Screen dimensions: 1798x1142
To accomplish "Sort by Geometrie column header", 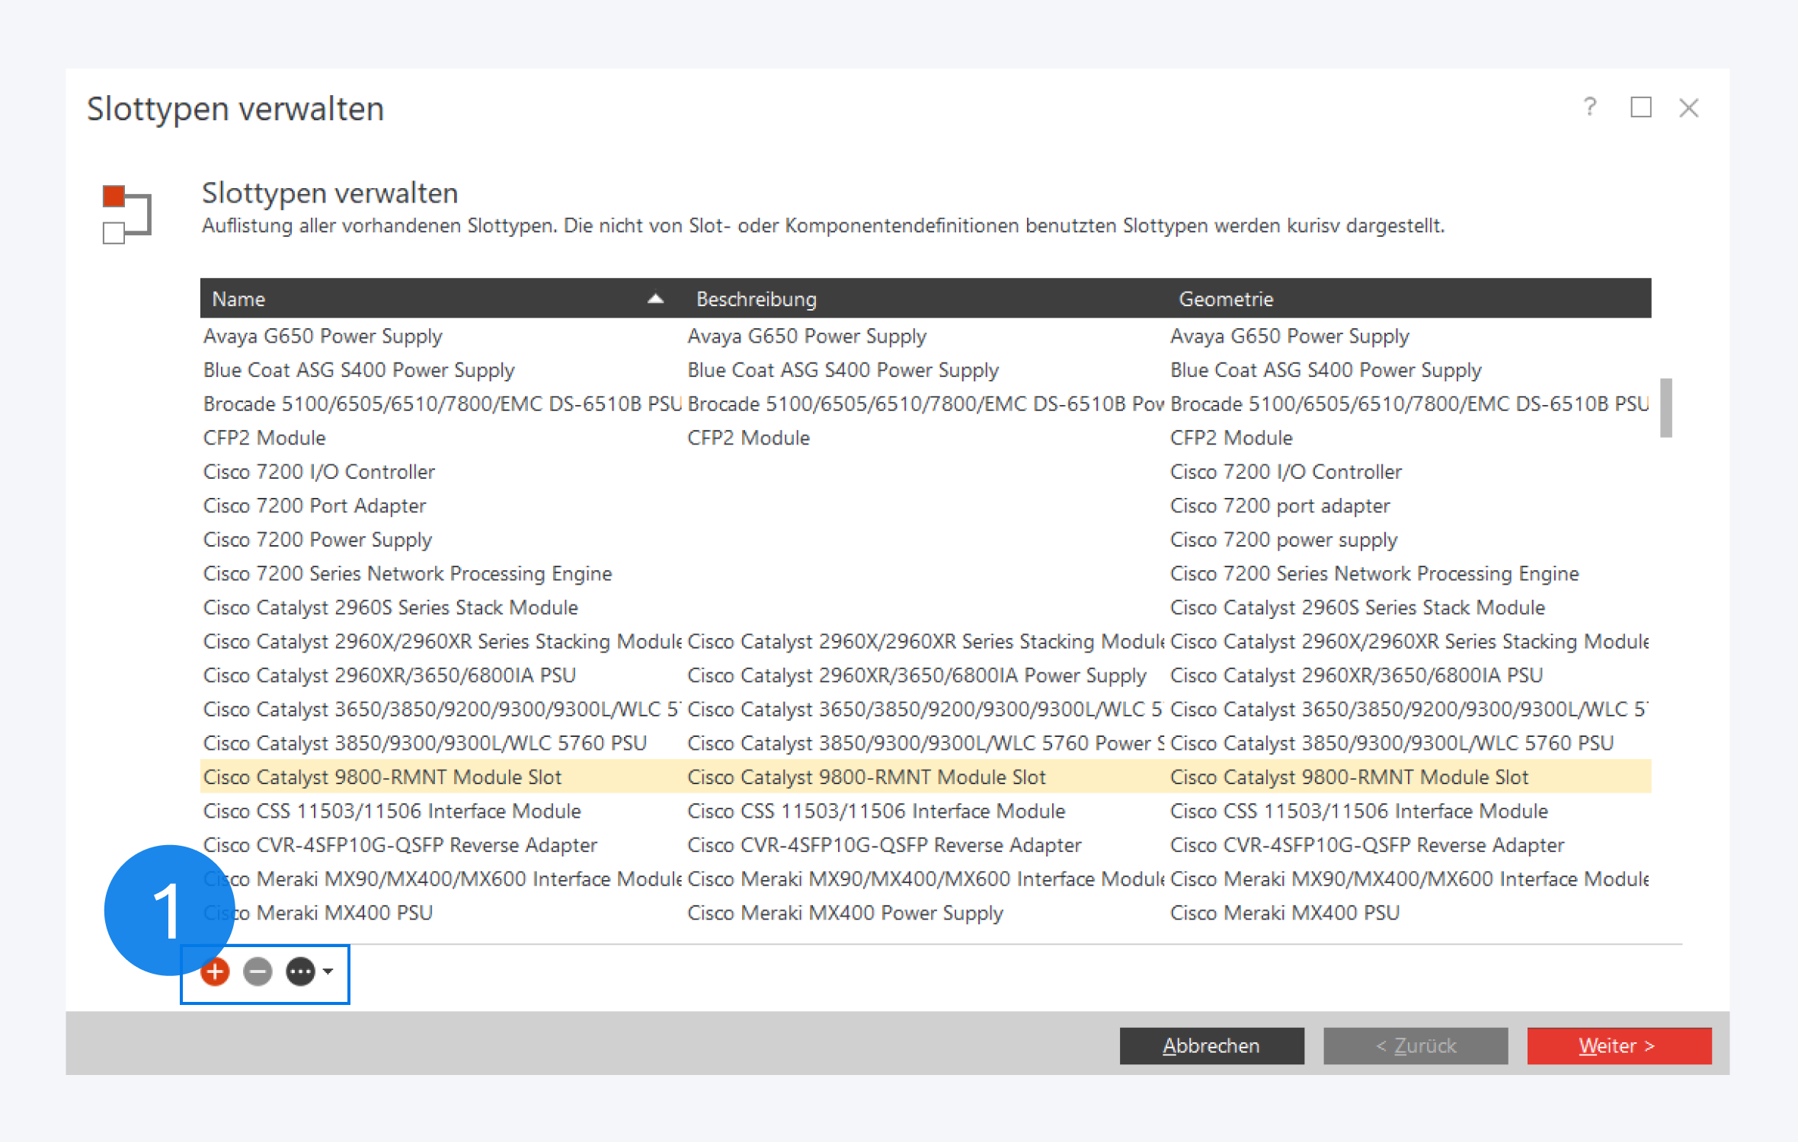I will coord(1225,298).
